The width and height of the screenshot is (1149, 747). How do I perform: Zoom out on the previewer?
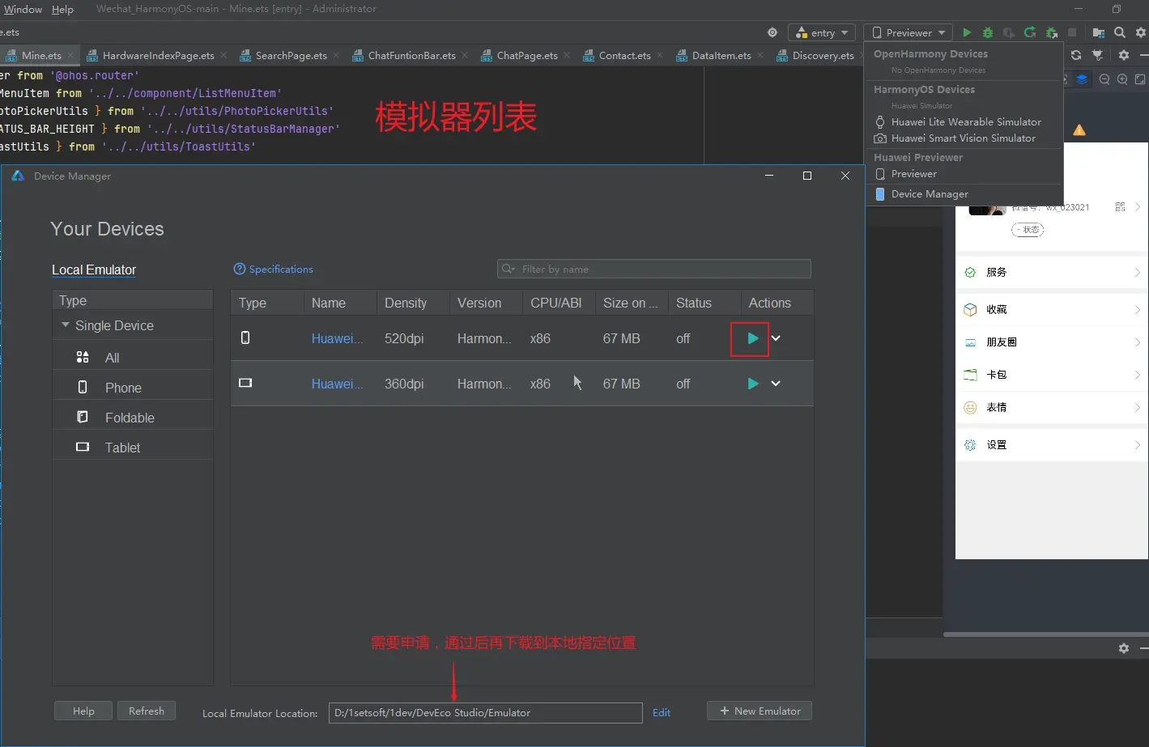[x=1104, y=79]
